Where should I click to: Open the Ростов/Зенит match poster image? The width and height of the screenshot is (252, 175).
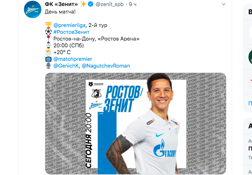[135, 123]
